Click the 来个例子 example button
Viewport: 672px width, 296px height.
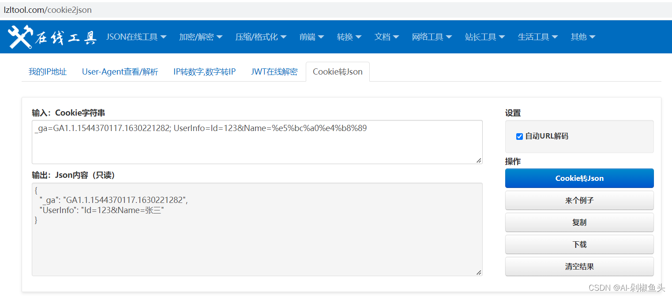(579, 200)
